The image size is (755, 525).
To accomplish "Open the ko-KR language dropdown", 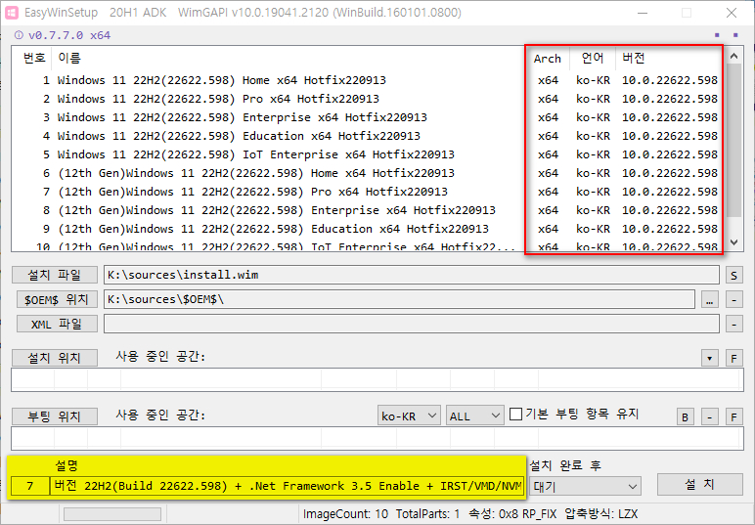I will (x=409, y=416).
